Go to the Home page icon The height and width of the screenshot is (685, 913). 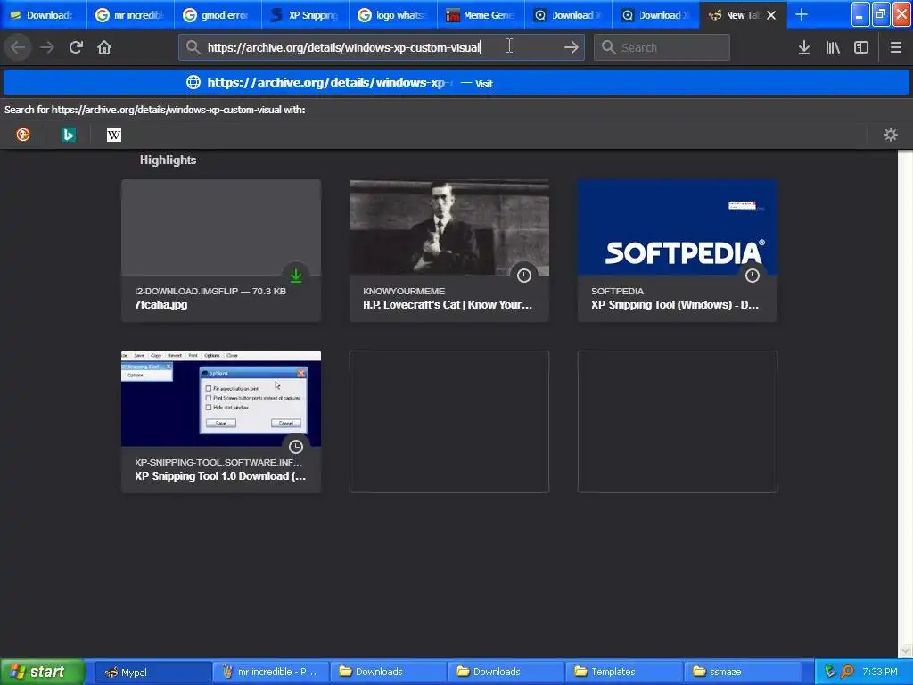(104, 47)
